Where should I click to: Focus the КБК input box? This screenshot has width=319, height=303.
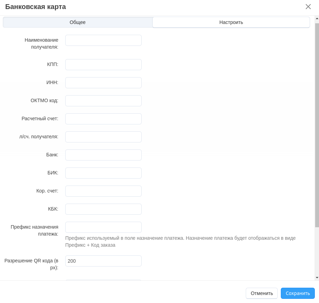[103, 209]
